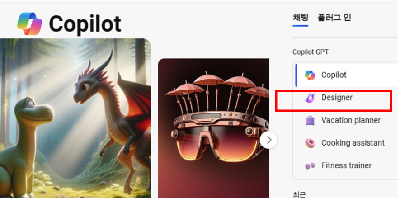
Task: Select the Copilot entry in GPT list
Action: click(x=346, y=75)
